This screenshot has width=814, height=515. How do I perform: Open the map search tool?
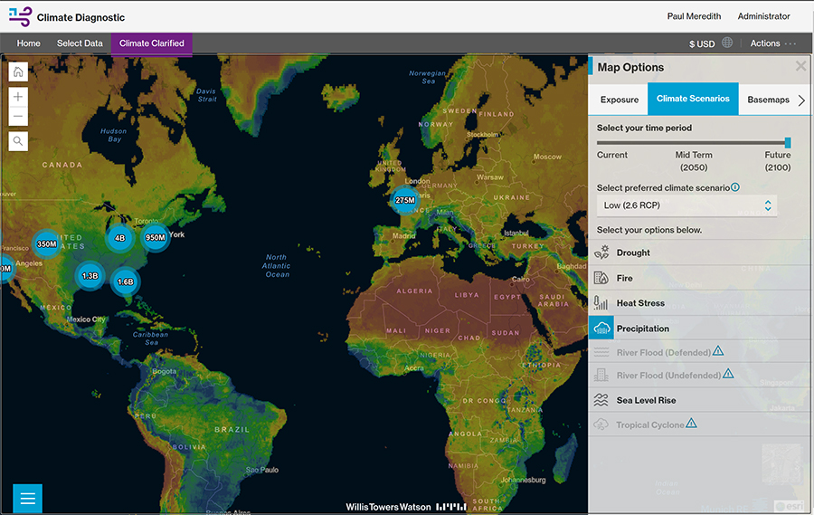click(18, 141)
